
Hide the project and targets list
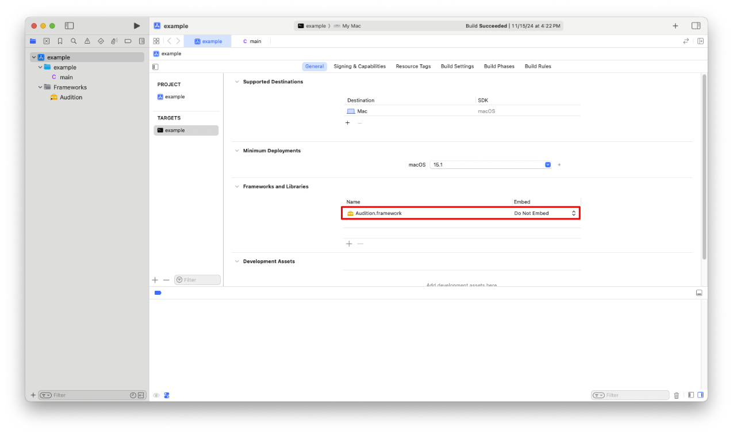tap(155, 67)
